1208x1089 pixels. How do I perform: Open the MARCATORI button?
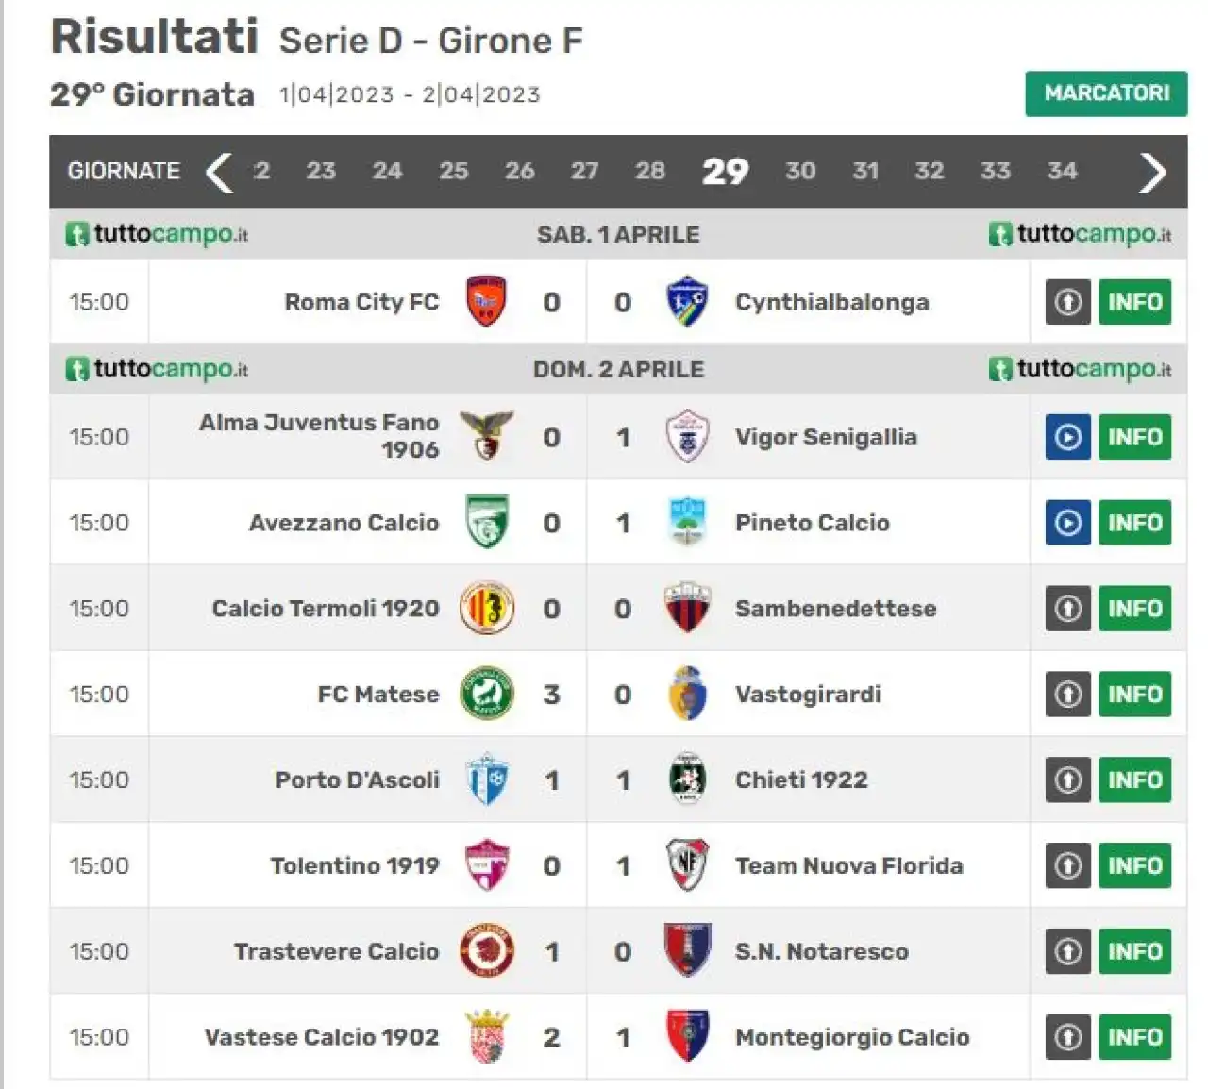[x=1106, y=93]
